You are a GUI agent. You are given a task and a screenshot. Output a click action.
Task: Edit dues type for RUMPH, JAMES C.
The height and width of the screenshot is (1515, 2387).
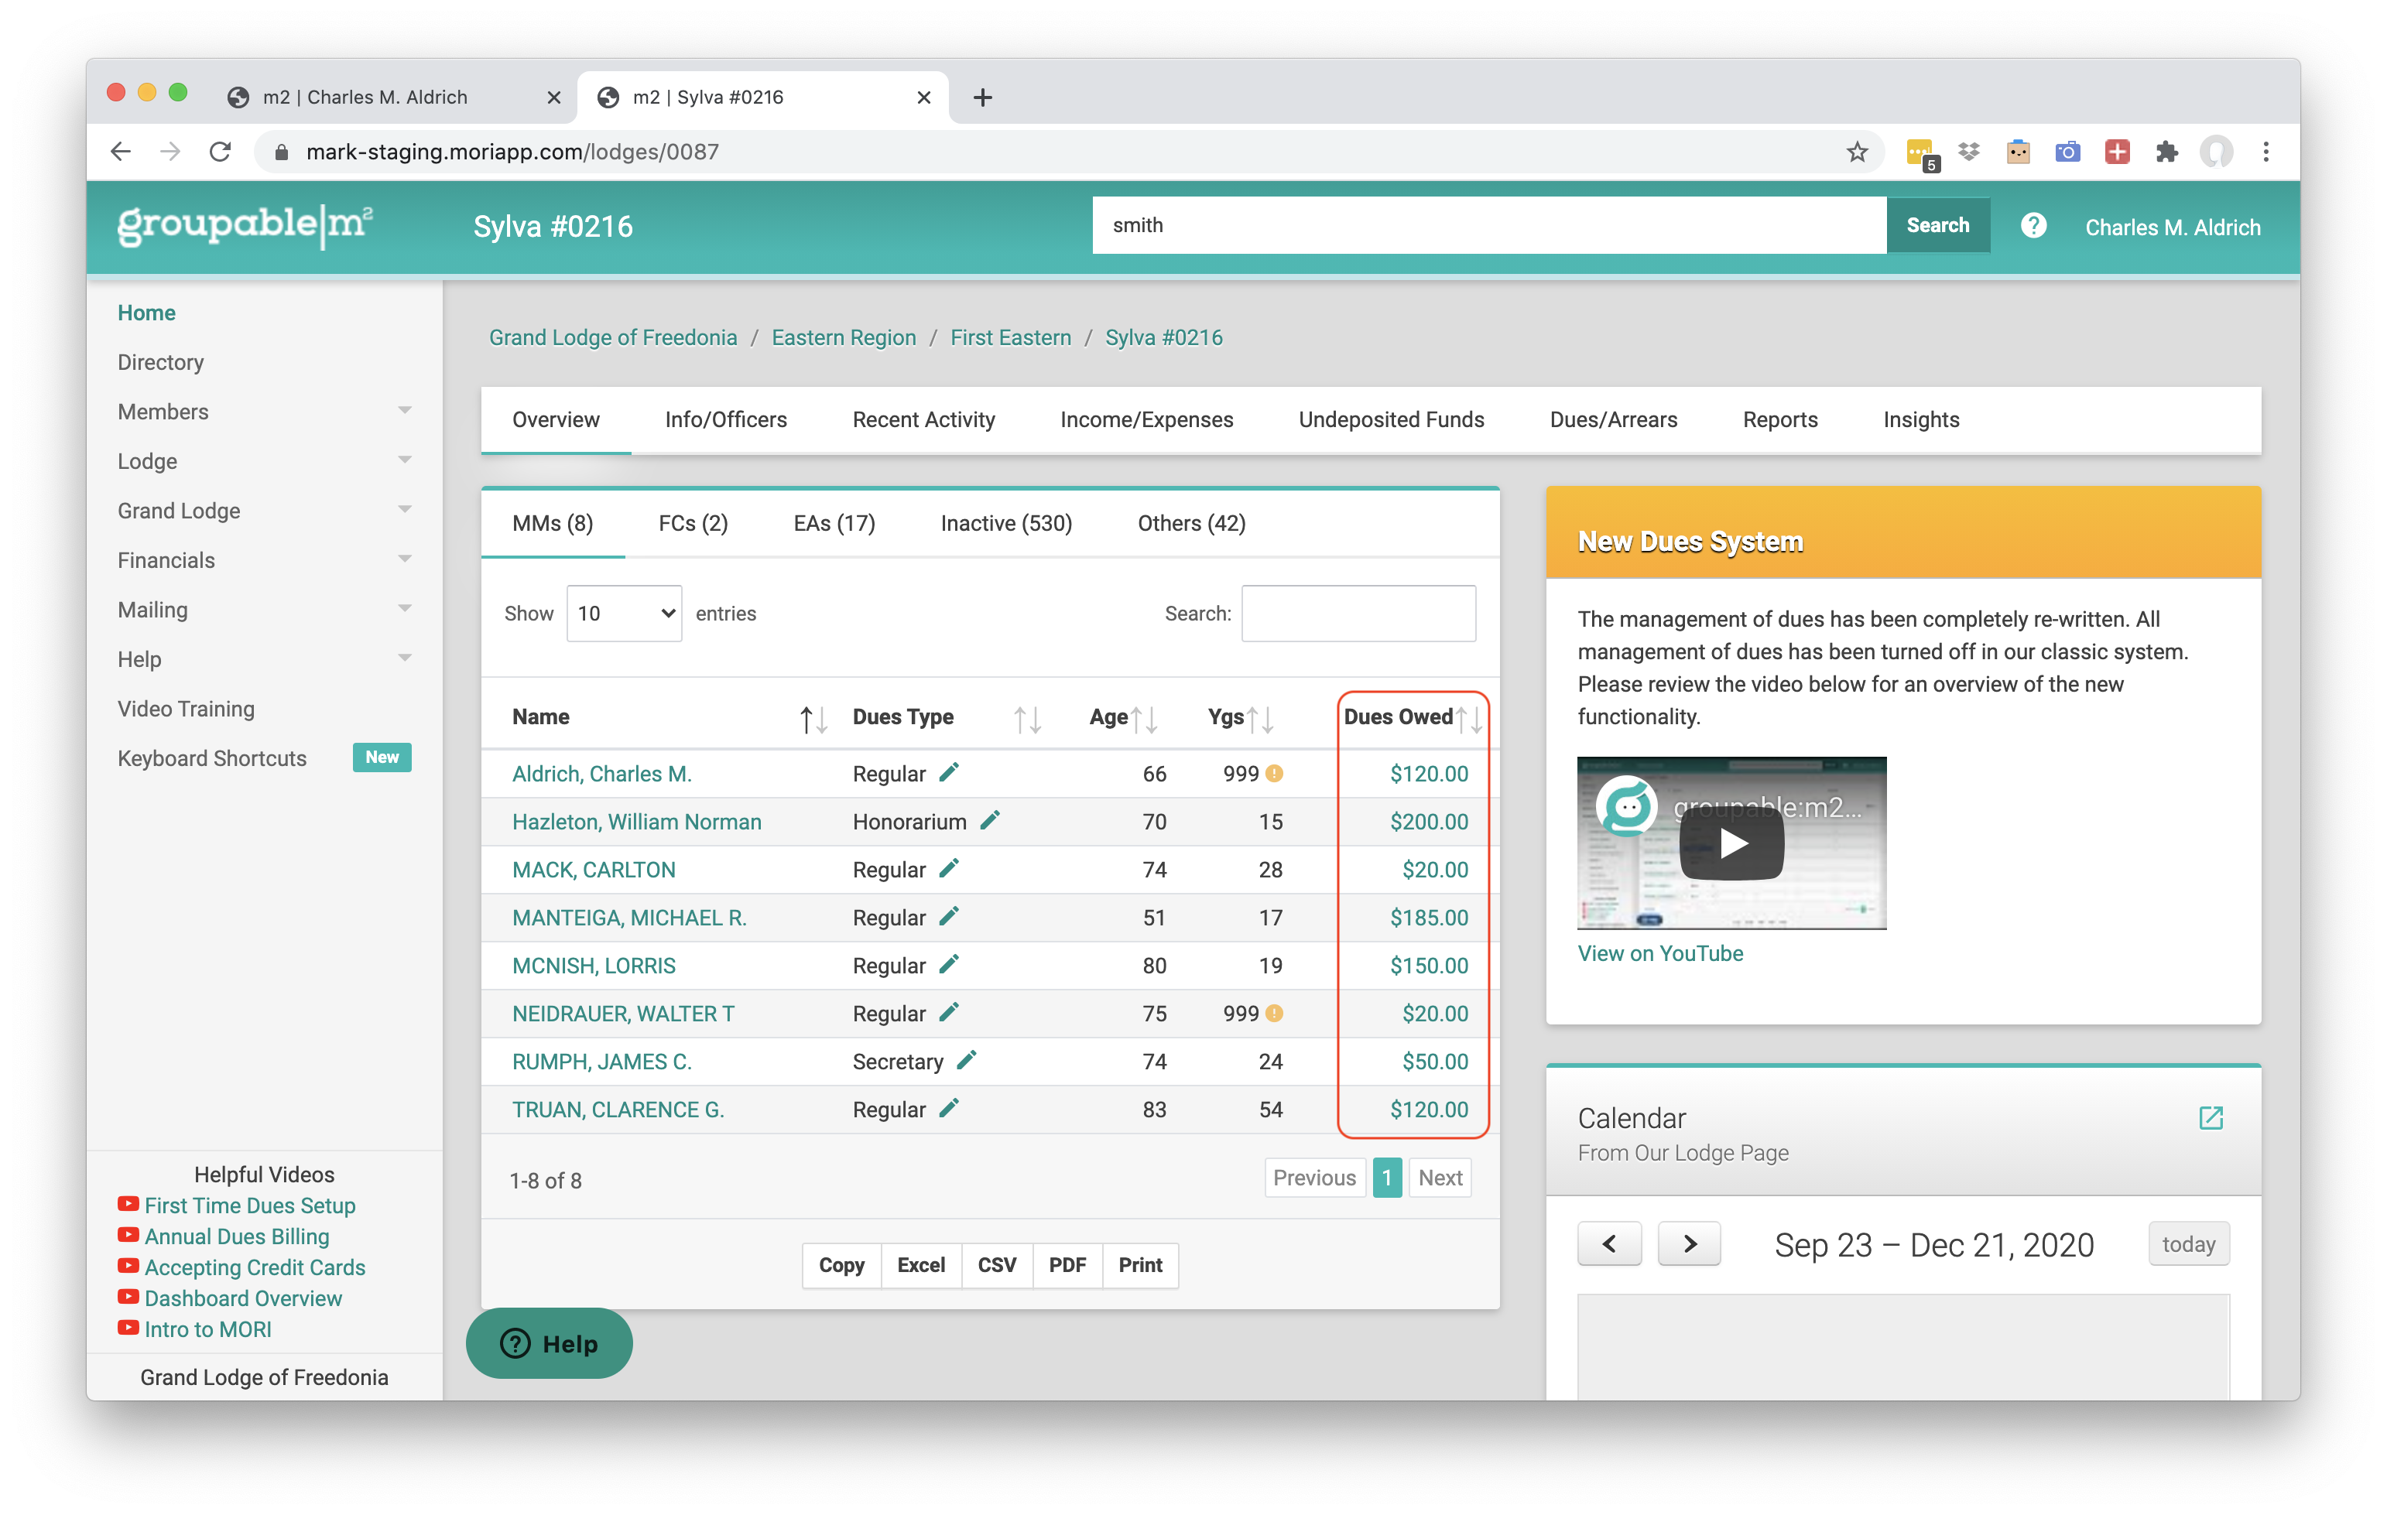pyautogui.click(x=967, y=1060)
